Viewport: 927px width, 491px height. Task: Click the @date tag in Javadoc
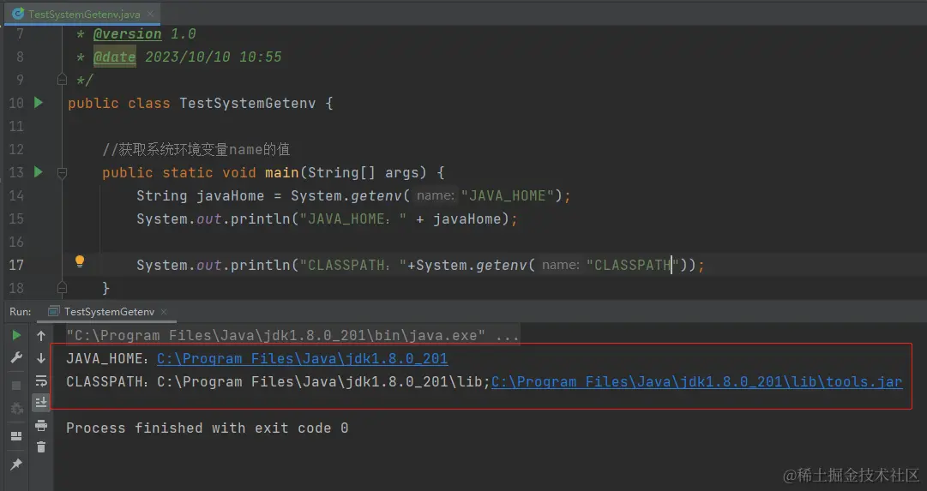pyautogui.click(x=115, y=57)
